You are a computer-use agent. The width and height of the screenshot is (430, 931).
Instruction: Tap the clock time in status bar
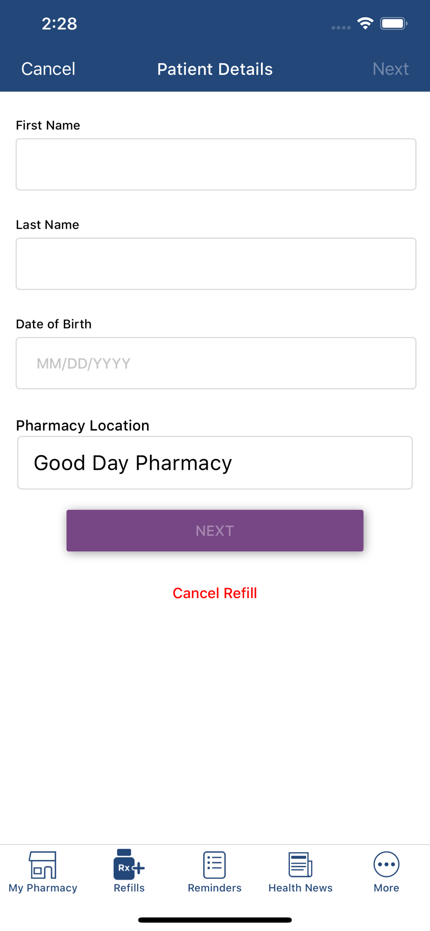pyautogui.click(x=60, y=24)
